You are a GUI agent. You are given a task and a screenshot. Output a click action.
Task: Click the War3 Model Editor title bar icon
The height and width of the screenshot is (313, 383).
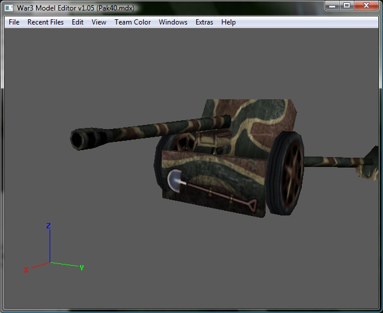tap(9, 8)
